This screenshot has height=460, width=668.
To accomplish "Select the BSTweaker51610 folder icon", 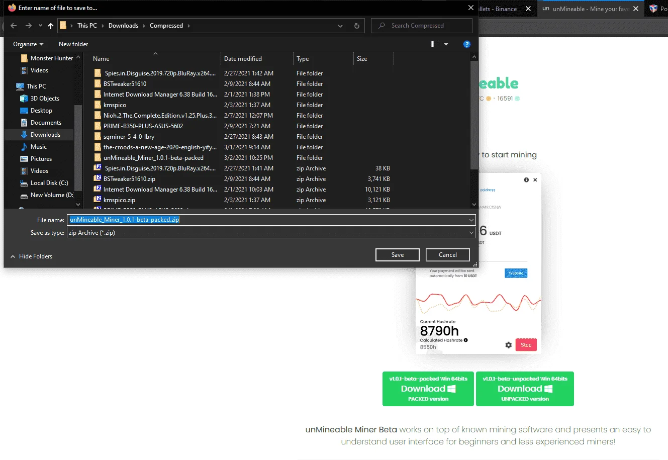I will click(x=98, y=84).
